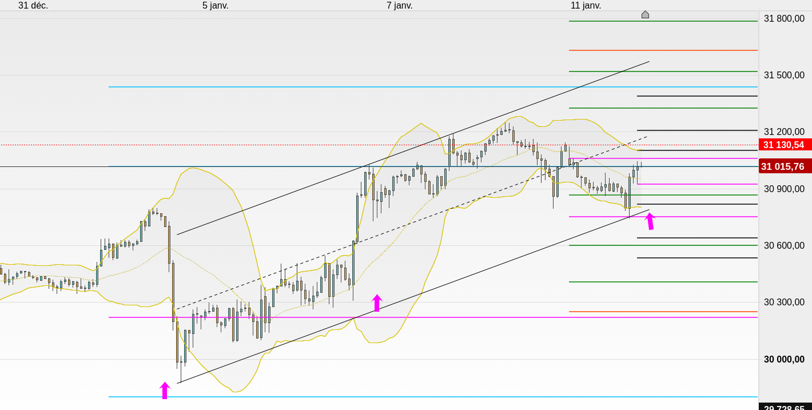This screenshot has width=812, height=410.
Task: Click the black 29 728,65 price tag
Action: (785, 407)
